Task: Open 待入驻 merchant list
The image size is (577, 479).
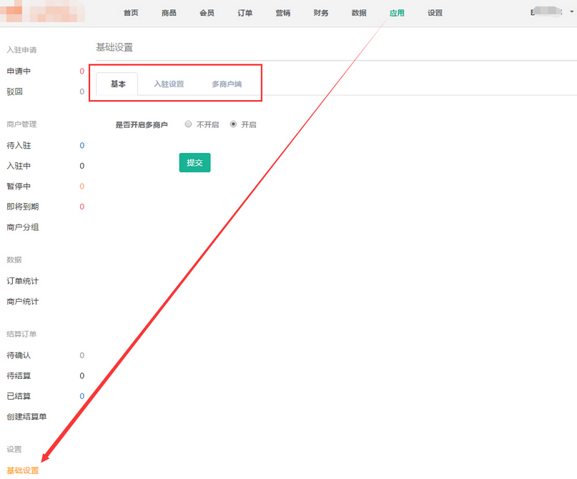Action: tap(19, 146)
